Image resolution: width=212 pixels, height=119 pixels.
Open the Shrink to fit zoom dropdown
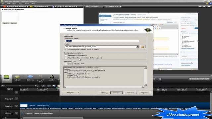113,7
